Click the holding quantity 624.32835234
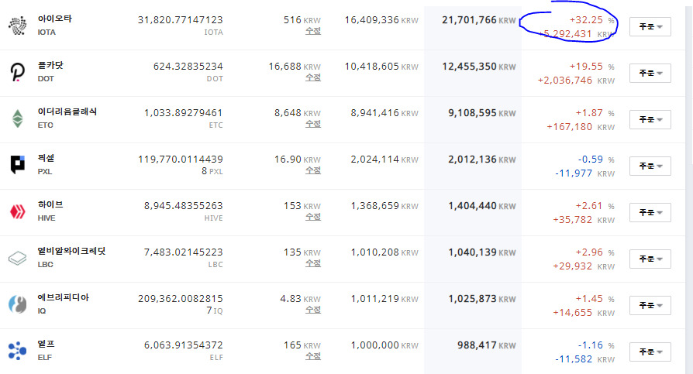The image size is (693, 374). click(188, 67)
